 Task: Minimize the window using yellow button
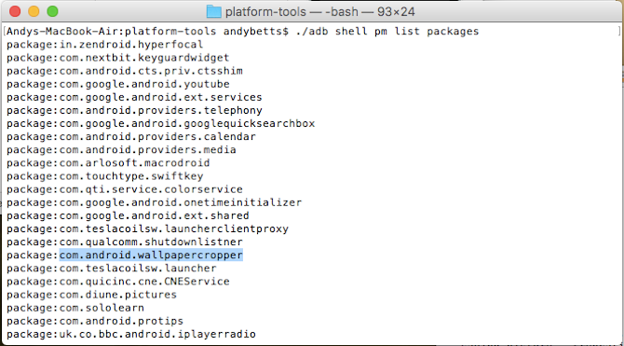[x=34, y=11]
